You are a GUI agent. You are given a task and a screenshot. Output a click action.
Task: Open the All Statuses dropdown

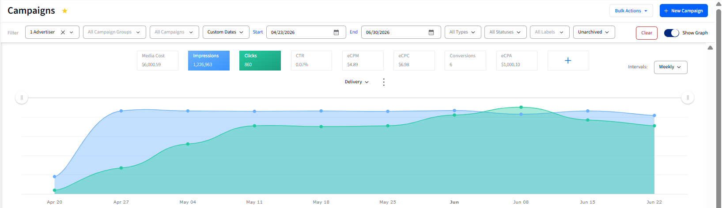click(505, 32)
